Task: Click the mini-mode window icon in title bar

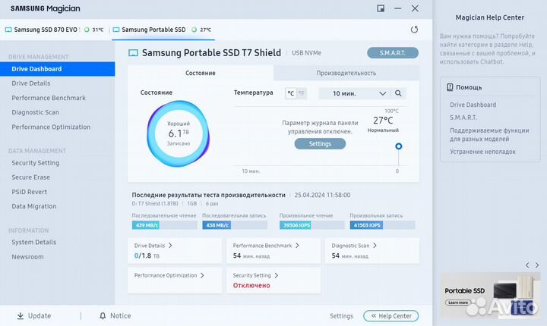Action: coord(381,8)
